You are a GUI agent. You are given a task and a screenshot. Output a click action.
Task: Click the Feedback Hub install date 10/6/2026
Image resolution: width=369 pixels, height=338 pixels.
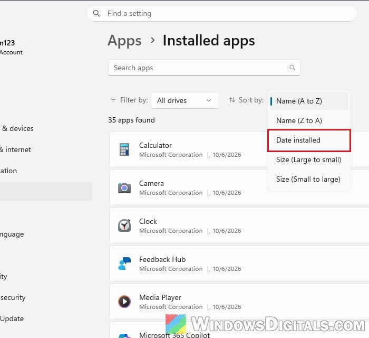(227, 269)
